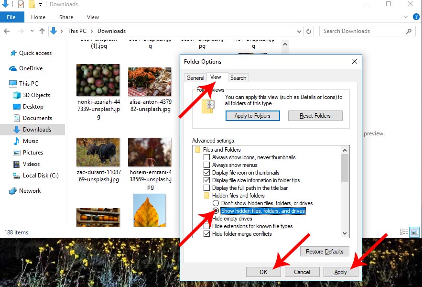Open OneDrive from navigation pane
This screenshot has height=287, width=422.
pyautogui.click(x=12, y=68)
